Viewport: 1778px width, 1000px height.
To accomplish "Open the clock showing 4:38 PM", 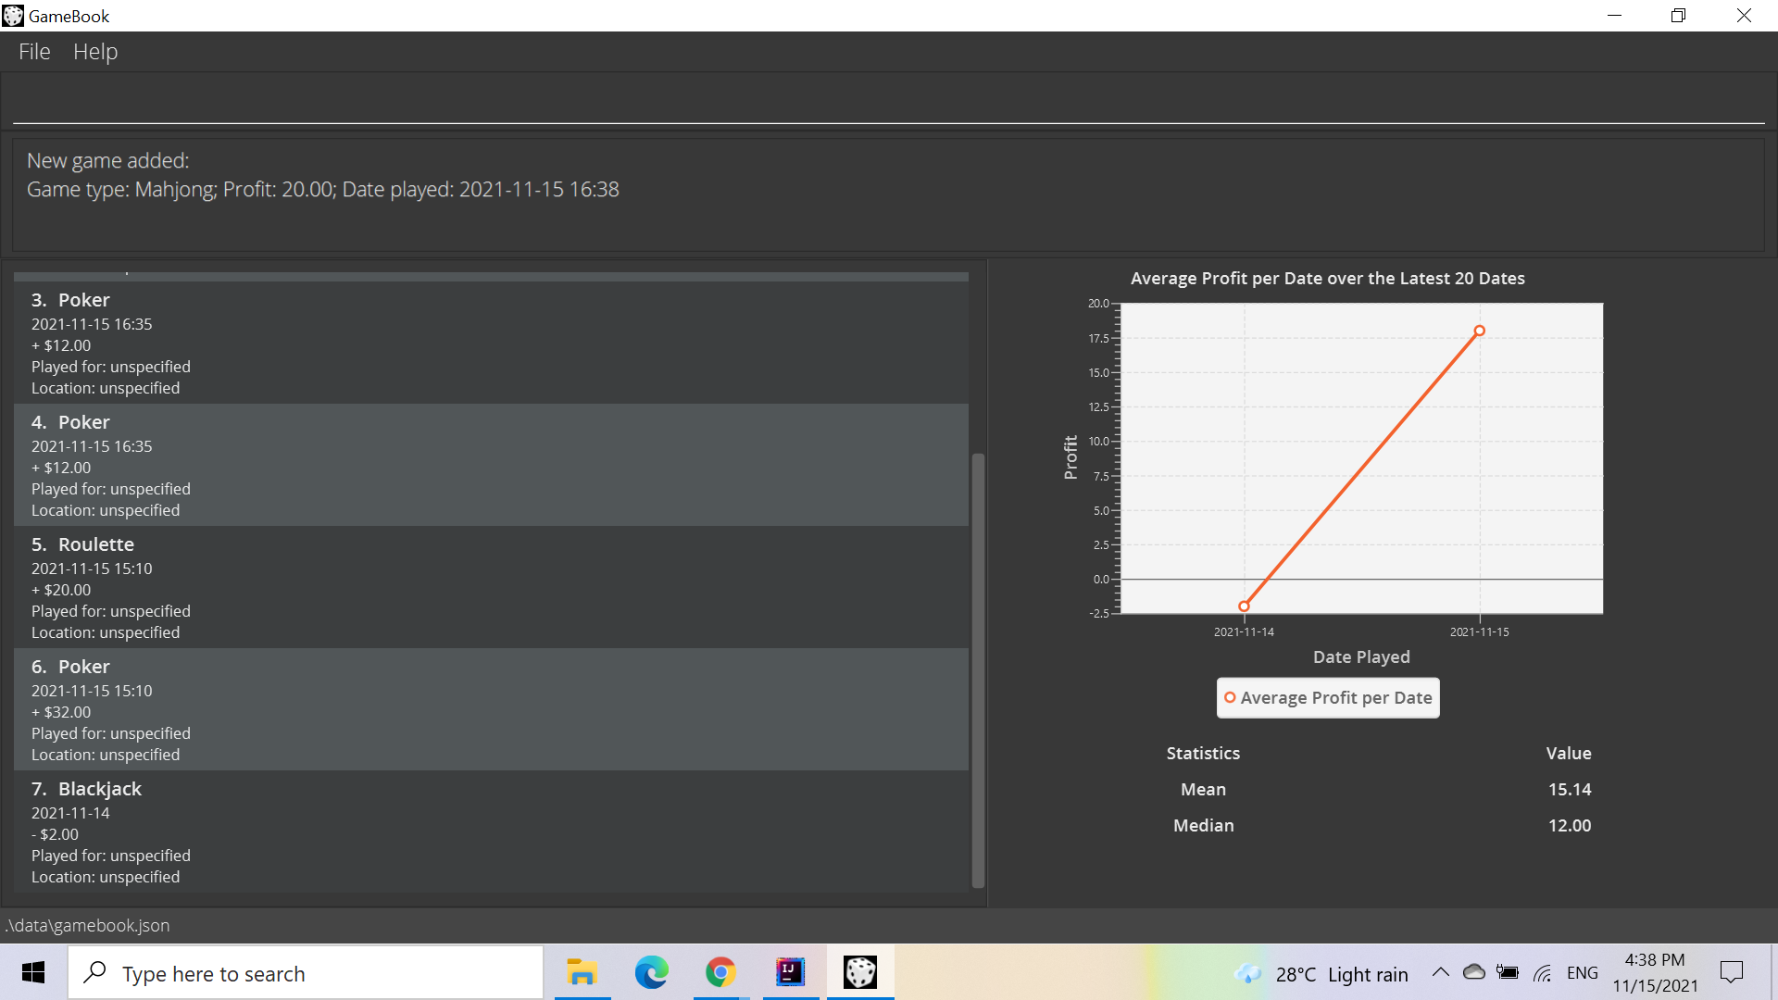I will 1655,973.
